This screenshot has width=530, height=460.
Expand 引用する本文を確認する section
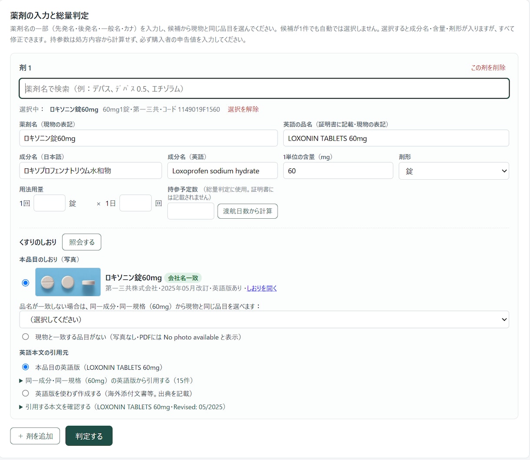123,407
